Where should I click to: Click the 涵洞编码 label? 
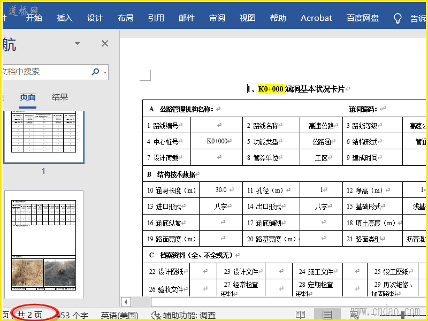pos(363,109)
